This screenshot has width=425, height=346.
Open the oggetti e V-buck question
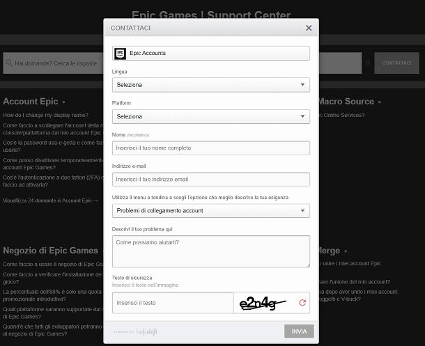coord(359,295)
